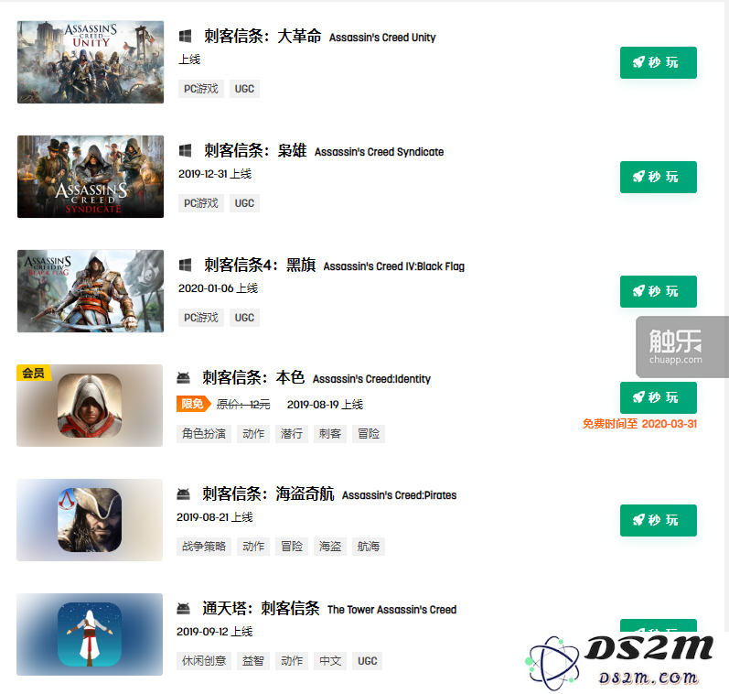The height and width of the screenshot is (694, 729).
Task: Click the Android icon beside Assassin's Creed Identity
Action: (x=184, y=378)
